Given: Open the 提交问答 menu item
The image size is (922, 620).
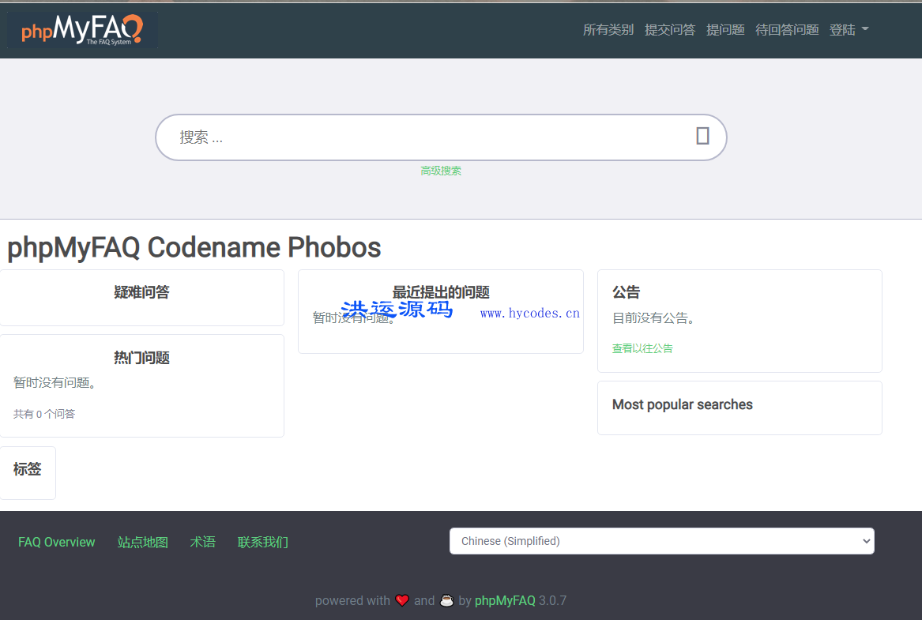Looking at the screenshot, I should [x=670, y=30].
